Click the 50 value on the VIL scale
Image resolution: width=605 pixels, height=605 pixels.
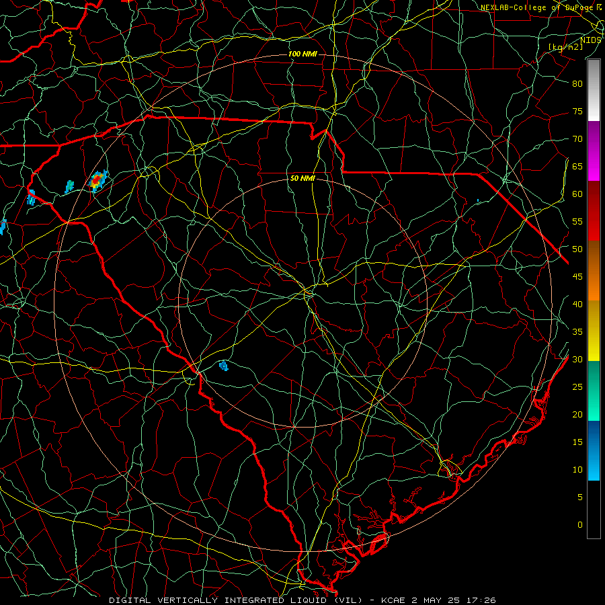pyautogui.click(x=577, y=249)
